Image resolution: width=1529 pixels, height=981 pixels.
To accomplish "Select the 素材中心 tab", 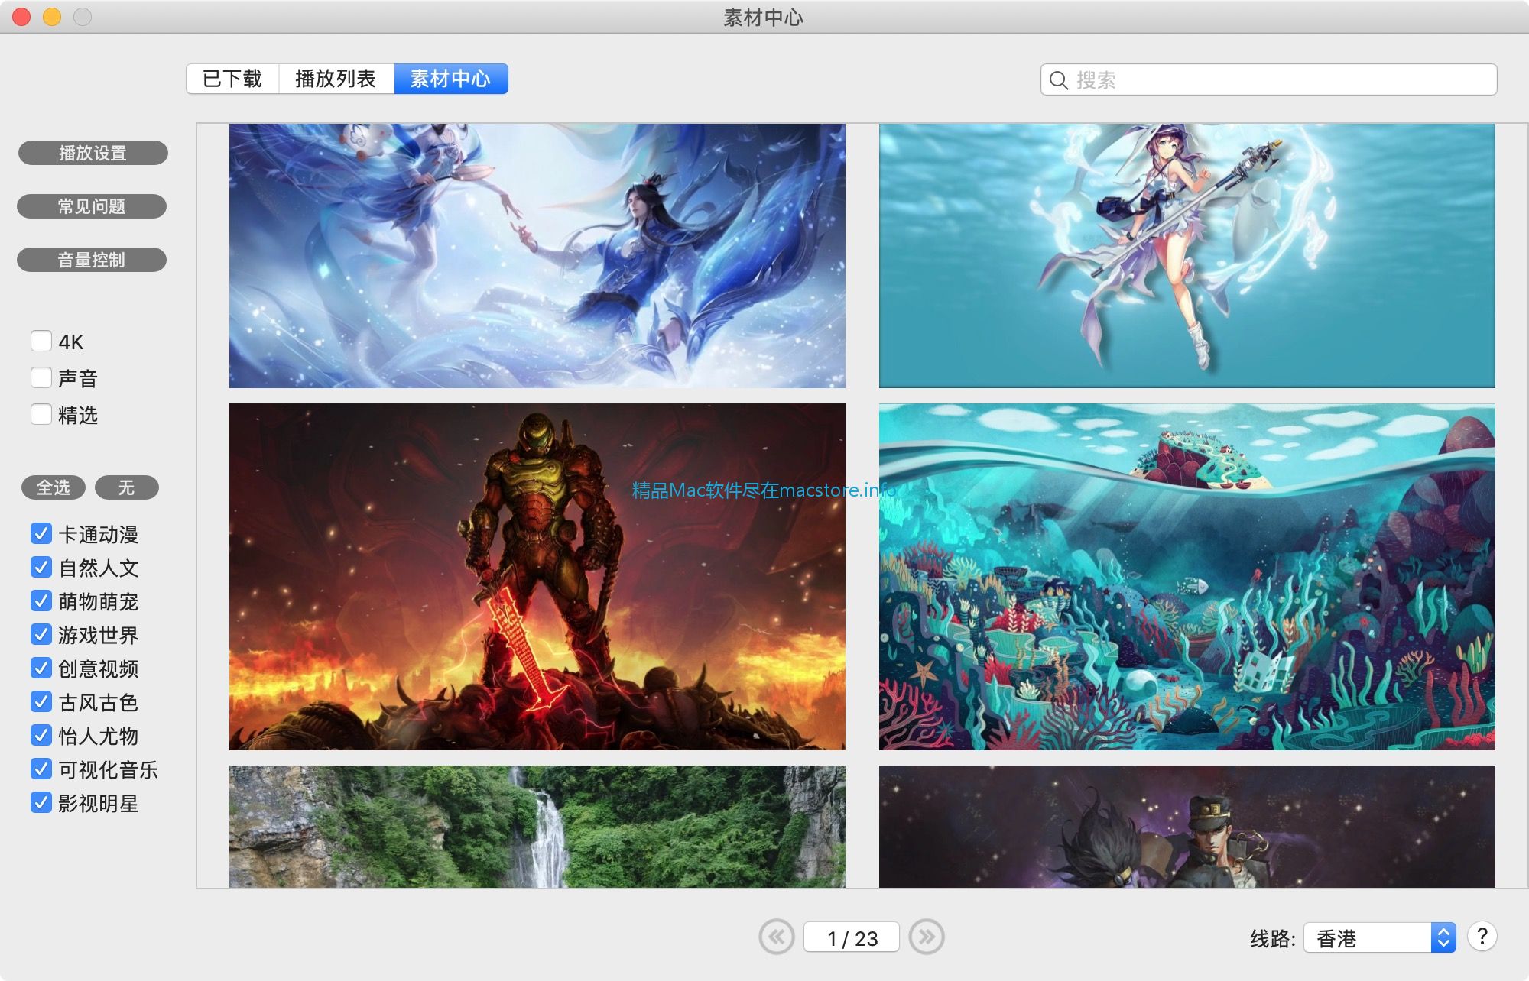I will point(451,79).
